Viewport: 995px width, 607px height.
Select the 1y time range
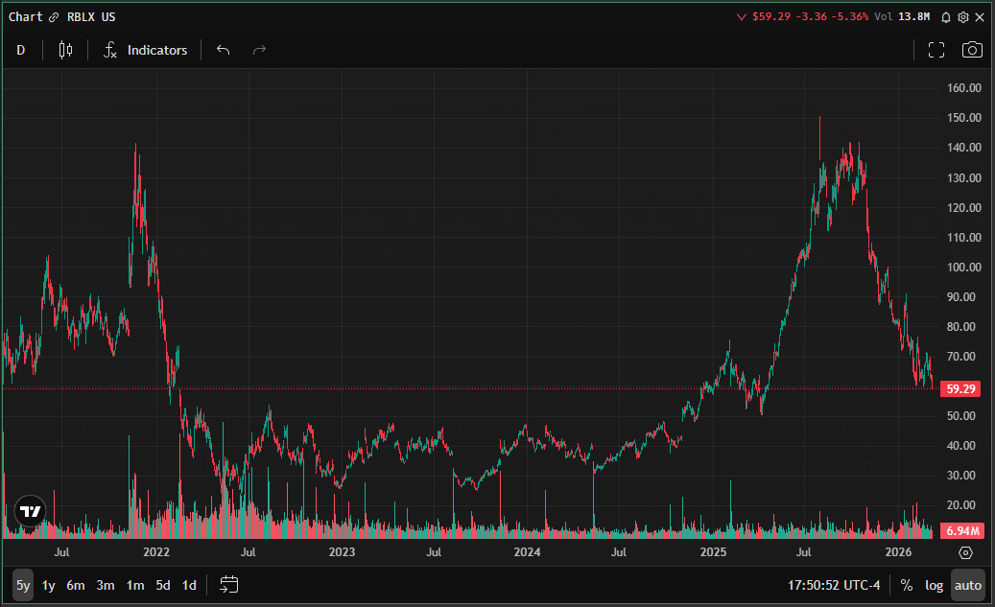(48, 585)
